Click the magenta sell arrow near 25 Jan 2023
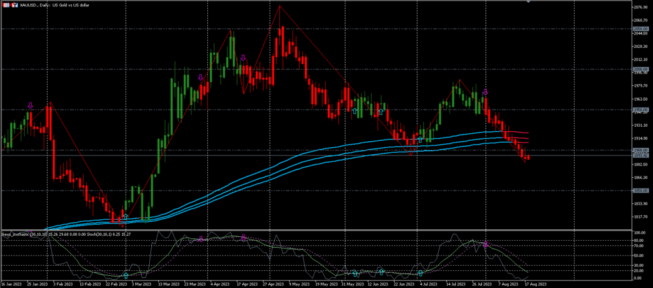This screenshot has height=288, width=653. coord(30,105)
